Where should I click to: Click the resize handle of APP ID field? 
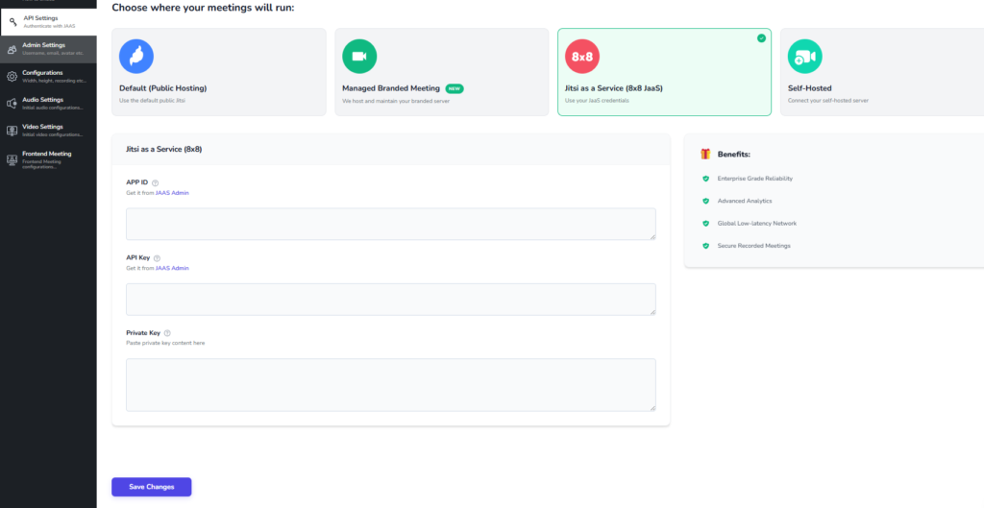[x=652, y=236]
